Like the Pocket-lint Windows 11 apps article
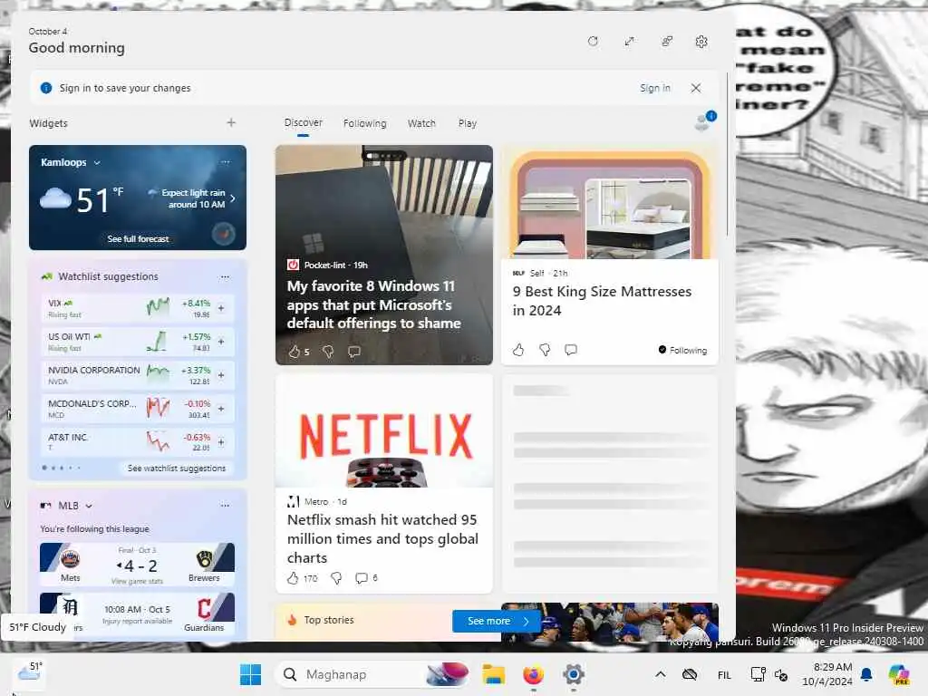928x696 pixels. coord(295,352)
